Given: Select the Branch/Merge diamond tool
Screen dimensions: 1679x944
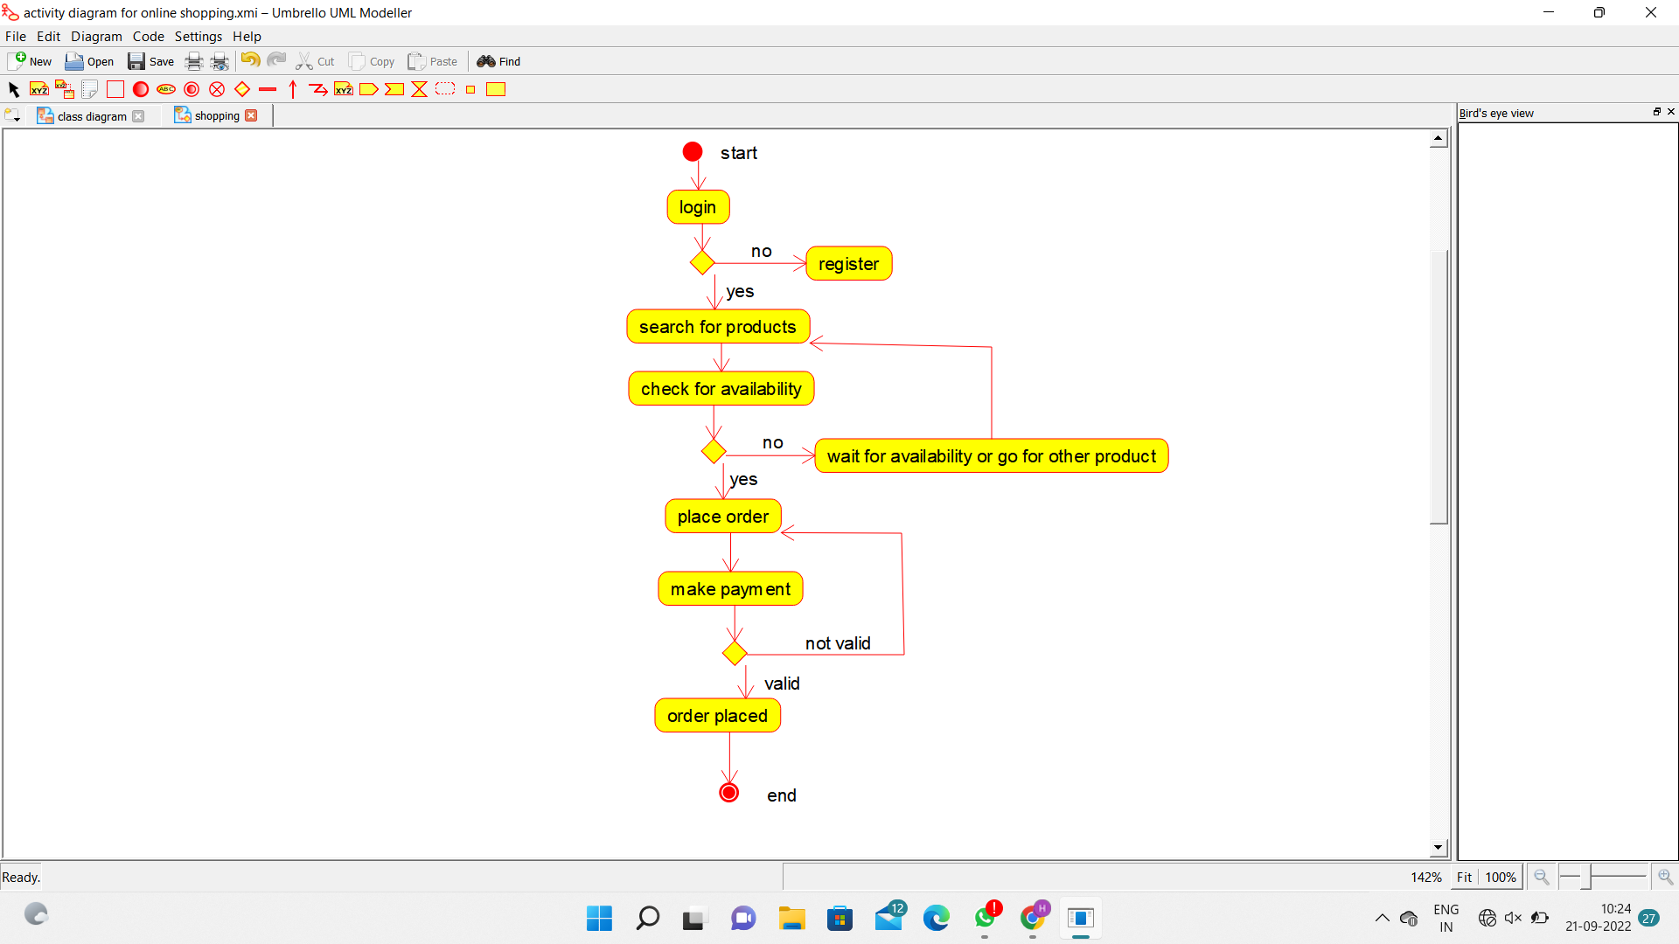Looking at the screenshot, I should point(242,89).
